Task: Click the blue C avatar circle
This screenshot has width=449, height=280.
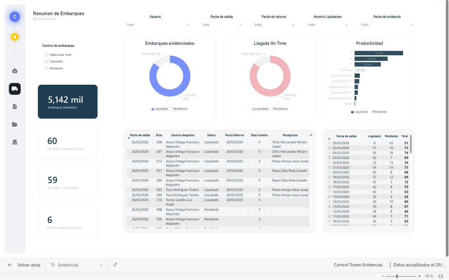Action: (x=15, y=17)
